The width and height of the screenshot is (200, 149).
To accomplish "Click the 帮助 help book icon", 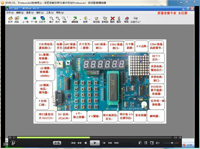I will [127, 20].
